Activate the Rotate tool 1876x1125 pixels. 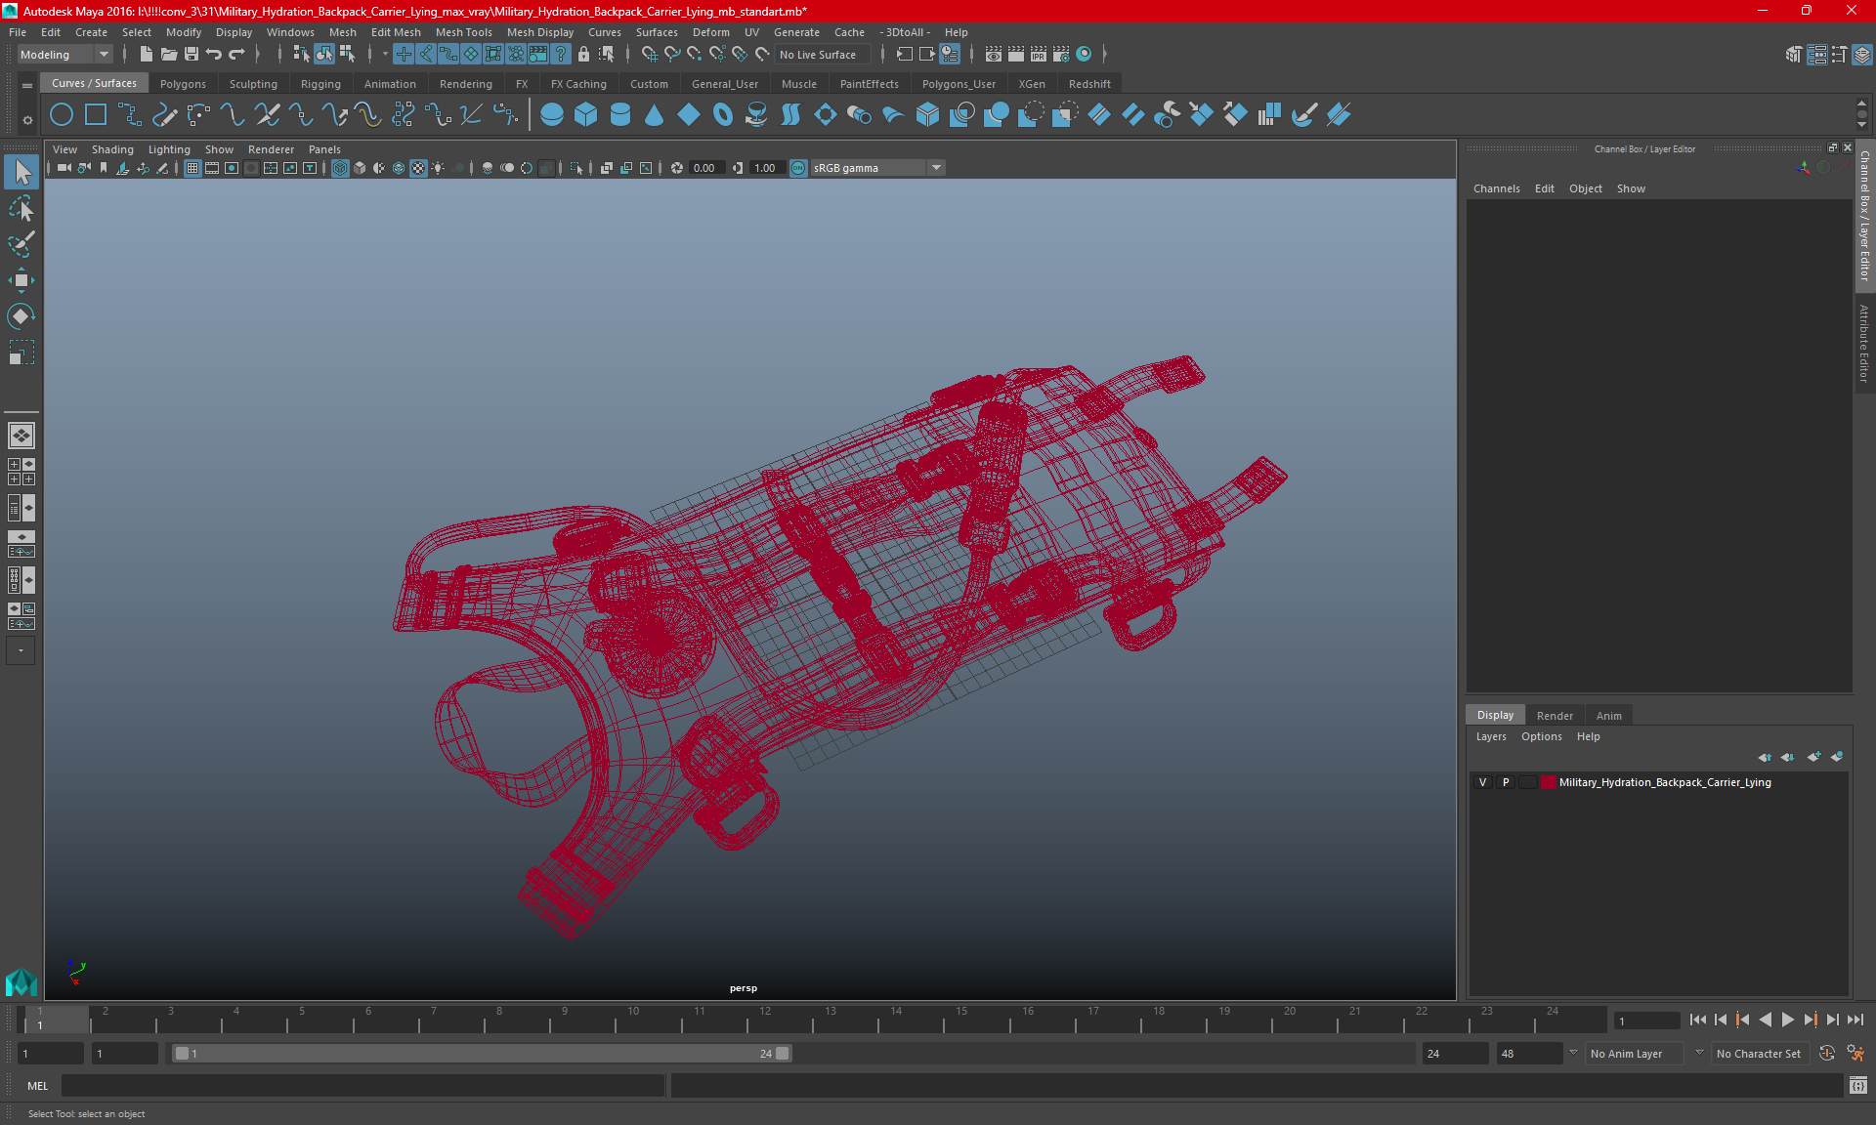coord(21,316)
